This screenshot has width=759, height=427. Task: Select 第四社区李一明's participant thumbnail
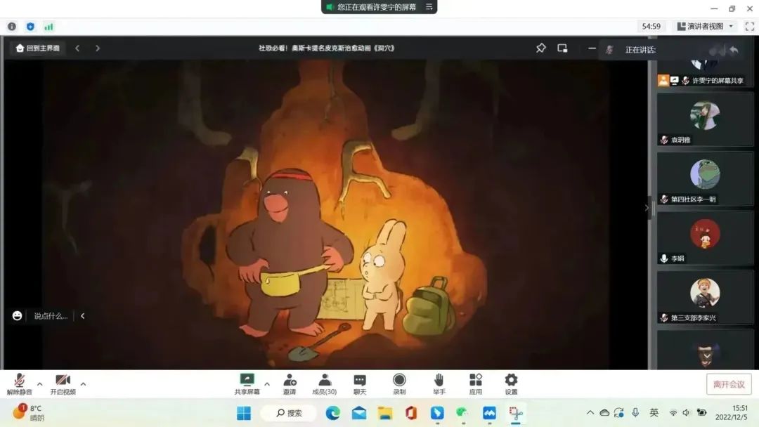click(x=705, y=178)
